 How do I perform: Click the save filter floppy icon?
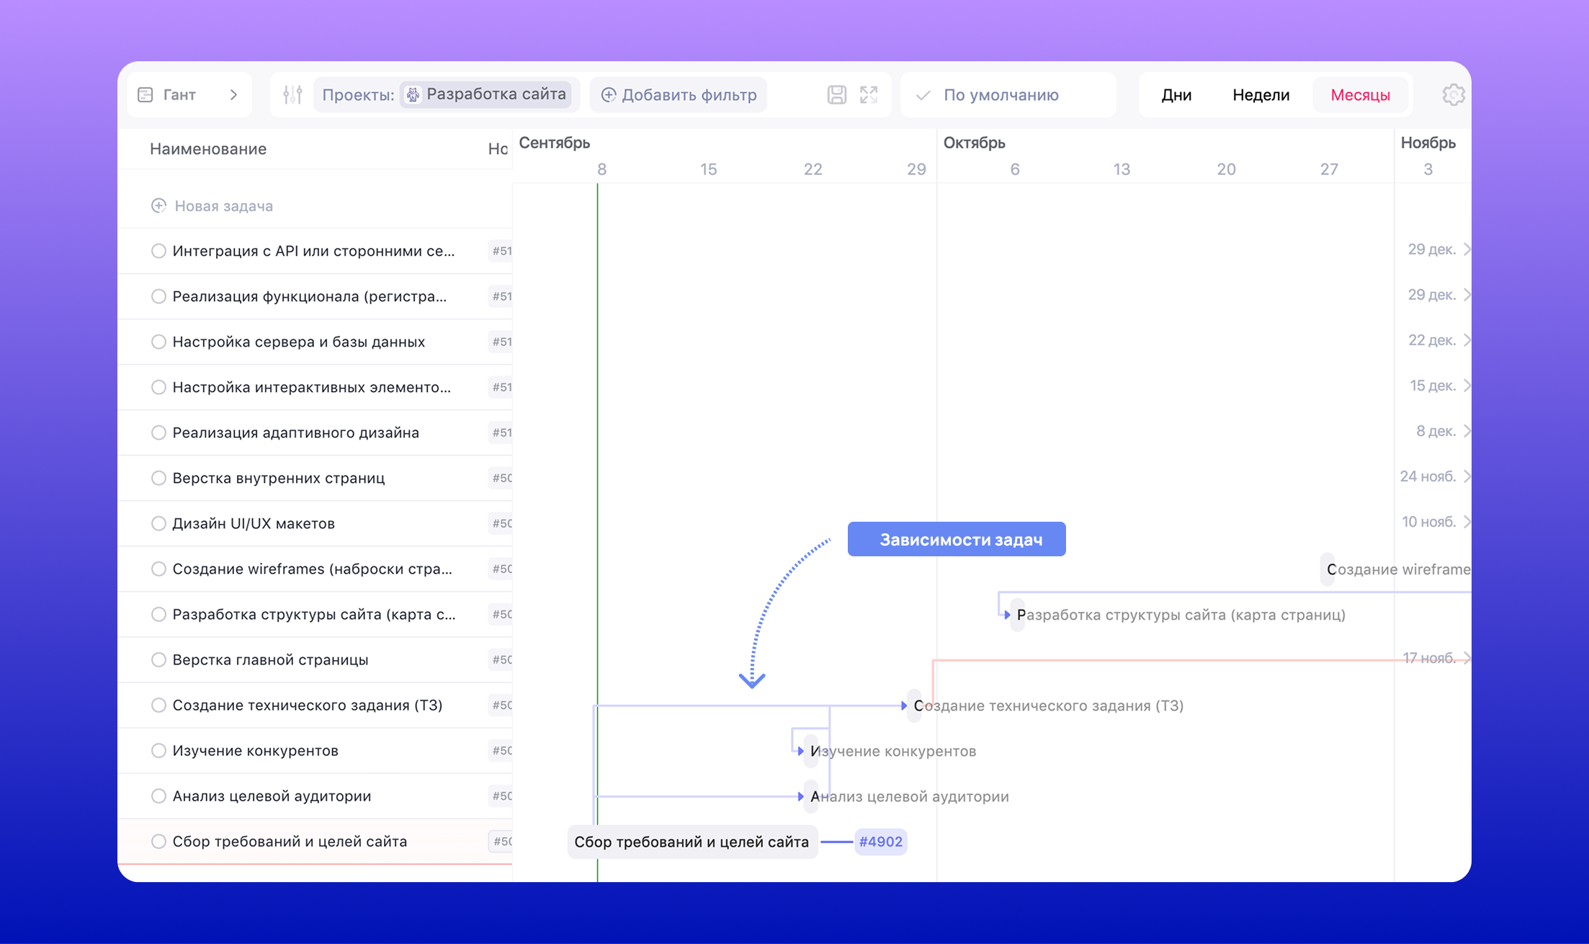pyautogui.click(x=836, y=94)
